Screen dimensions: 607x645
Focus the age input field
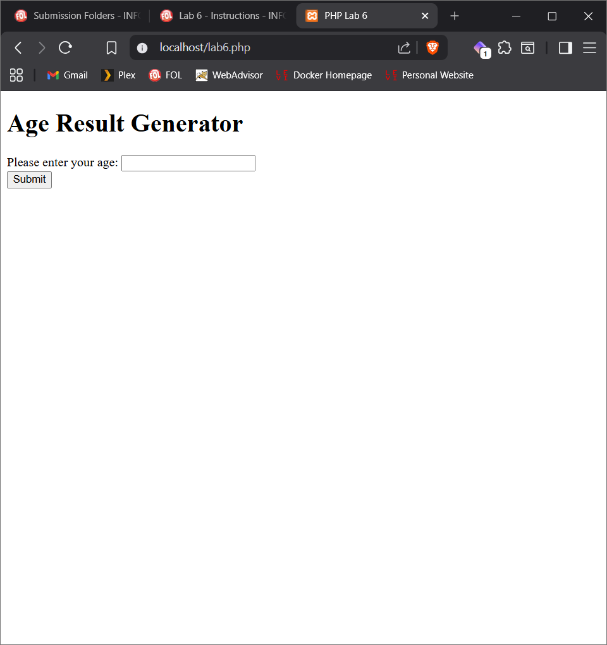[188, 163]
